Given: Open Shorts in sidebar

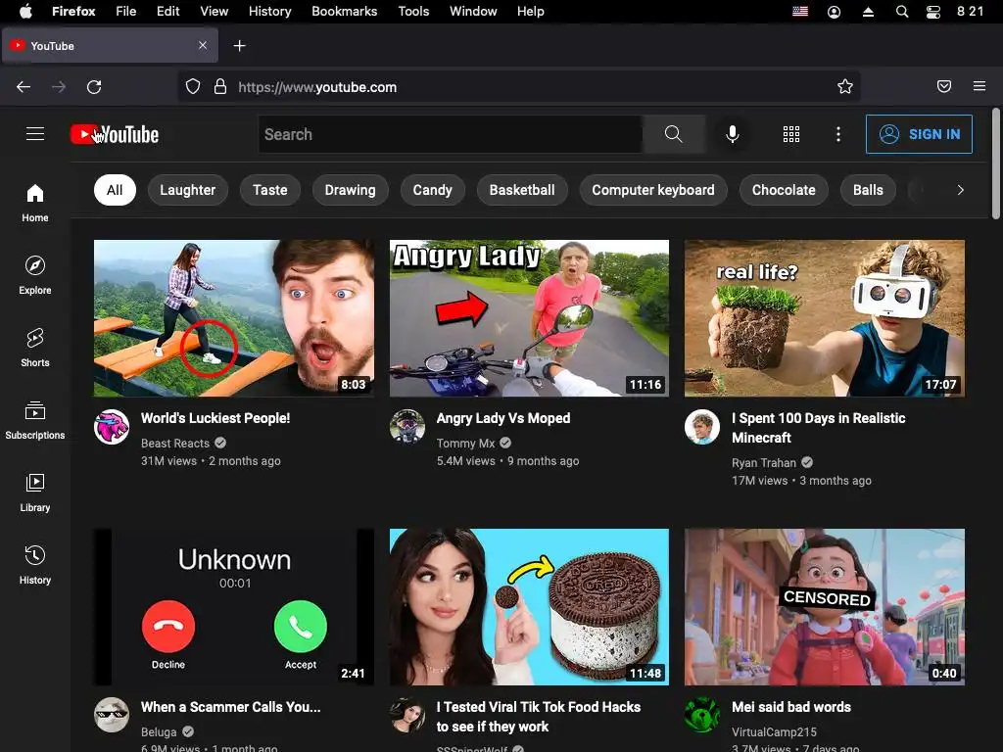Looking at the screenshot, I should [x=35, y=348].
